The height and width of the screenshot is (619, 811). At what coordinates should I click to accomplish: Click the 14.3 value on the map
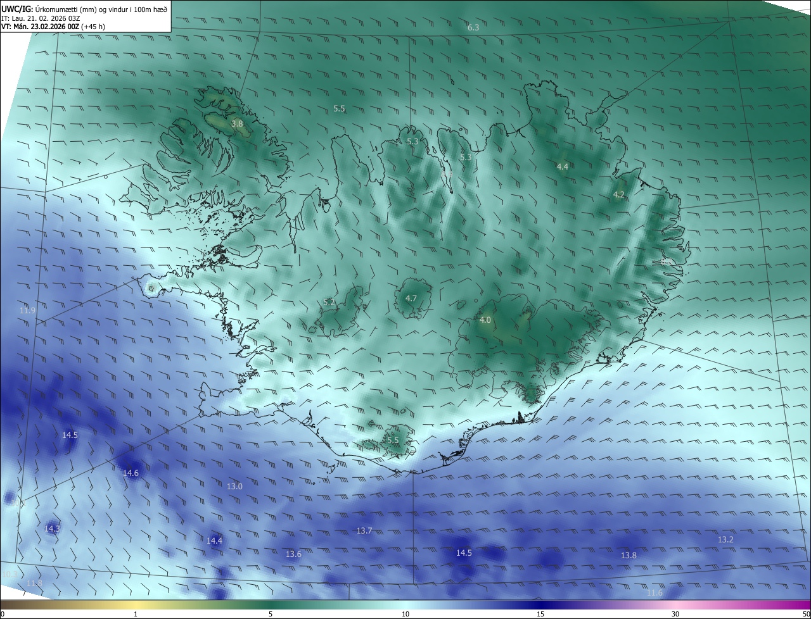pos(52,528)
